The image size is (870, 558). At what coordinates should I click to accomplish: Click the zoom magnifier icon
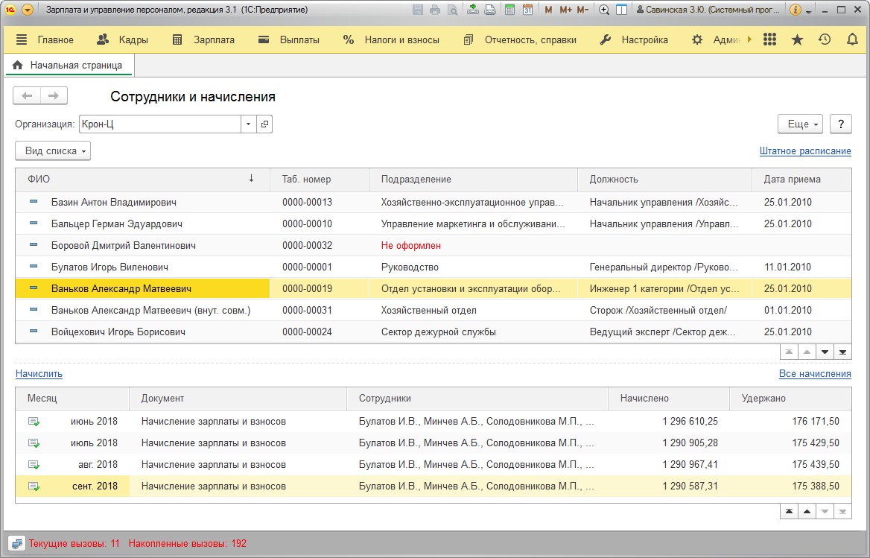tap(604, 10)
